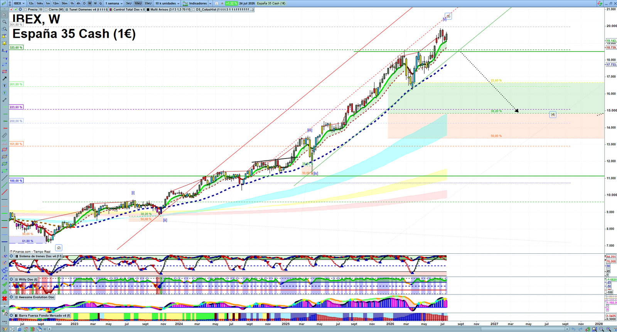Close the Barra Fuerza Fondo Mercado panel
The height and width of the screenshot is (332, 617).
pos(12,315)
